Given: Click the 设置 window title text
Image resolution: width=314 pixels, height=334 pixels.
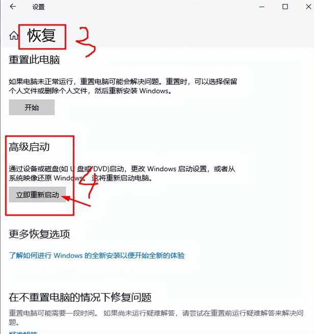Looking at the screenshot, I should [x=38, y=7].
